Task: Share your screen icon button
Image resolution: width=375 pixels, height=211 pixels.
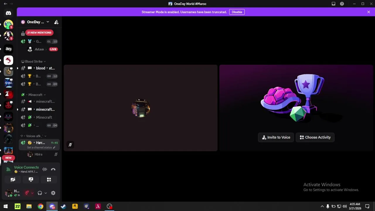Action: click(x=31, y=179)
